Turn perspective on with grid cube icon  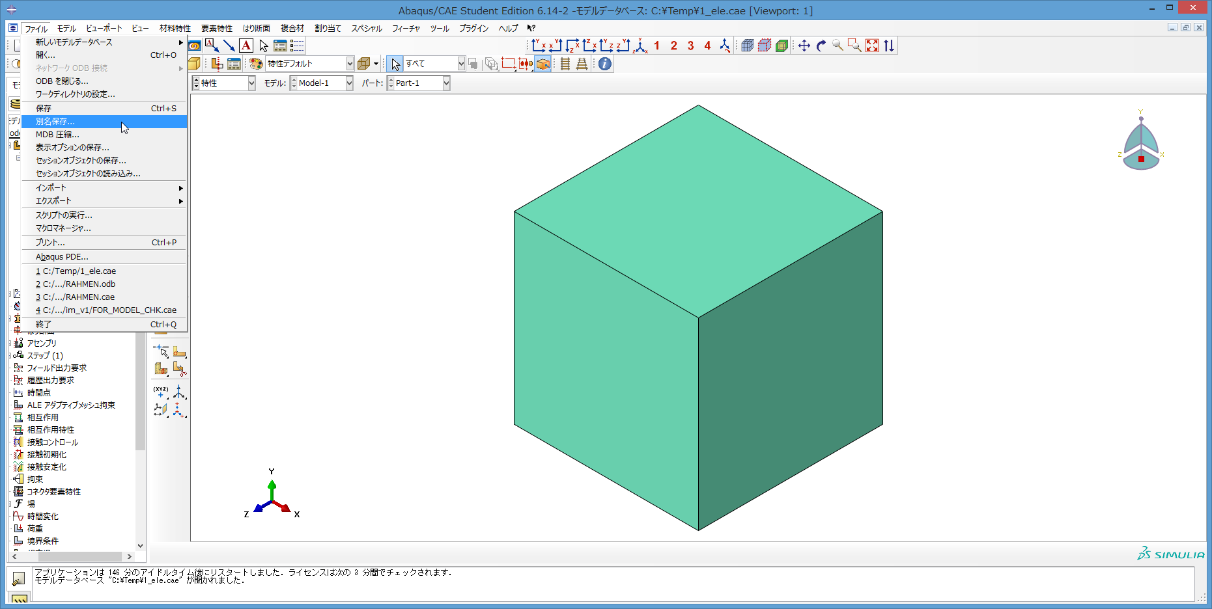coord(748,46)
